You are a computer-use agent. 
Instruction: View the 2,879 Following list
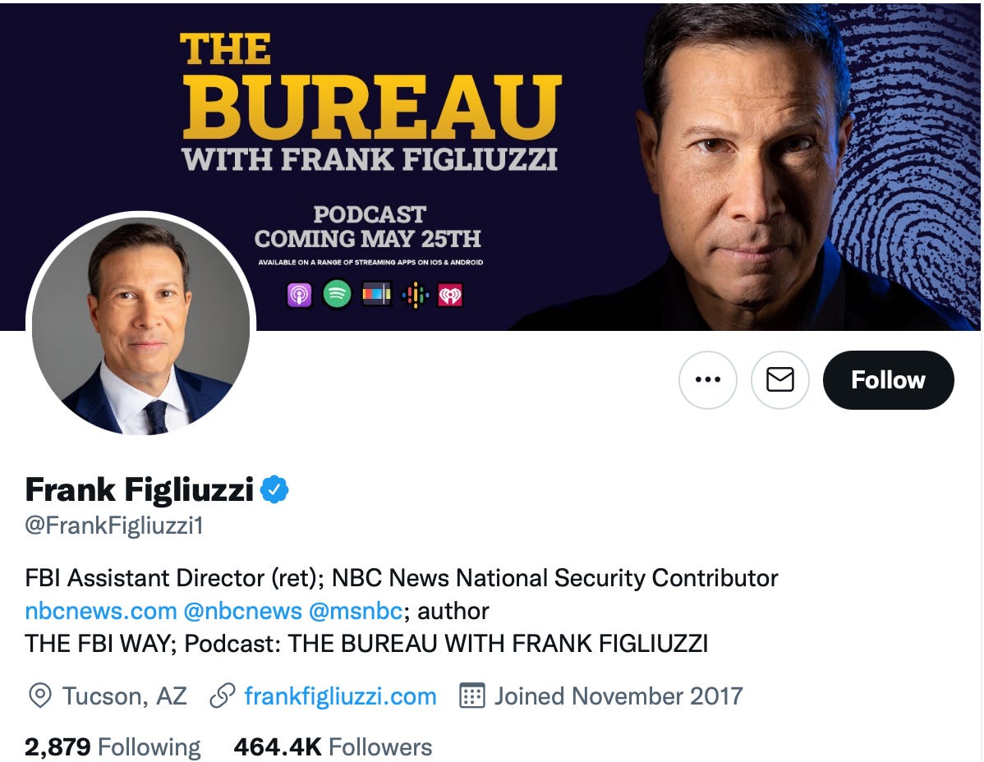(113, 747)
